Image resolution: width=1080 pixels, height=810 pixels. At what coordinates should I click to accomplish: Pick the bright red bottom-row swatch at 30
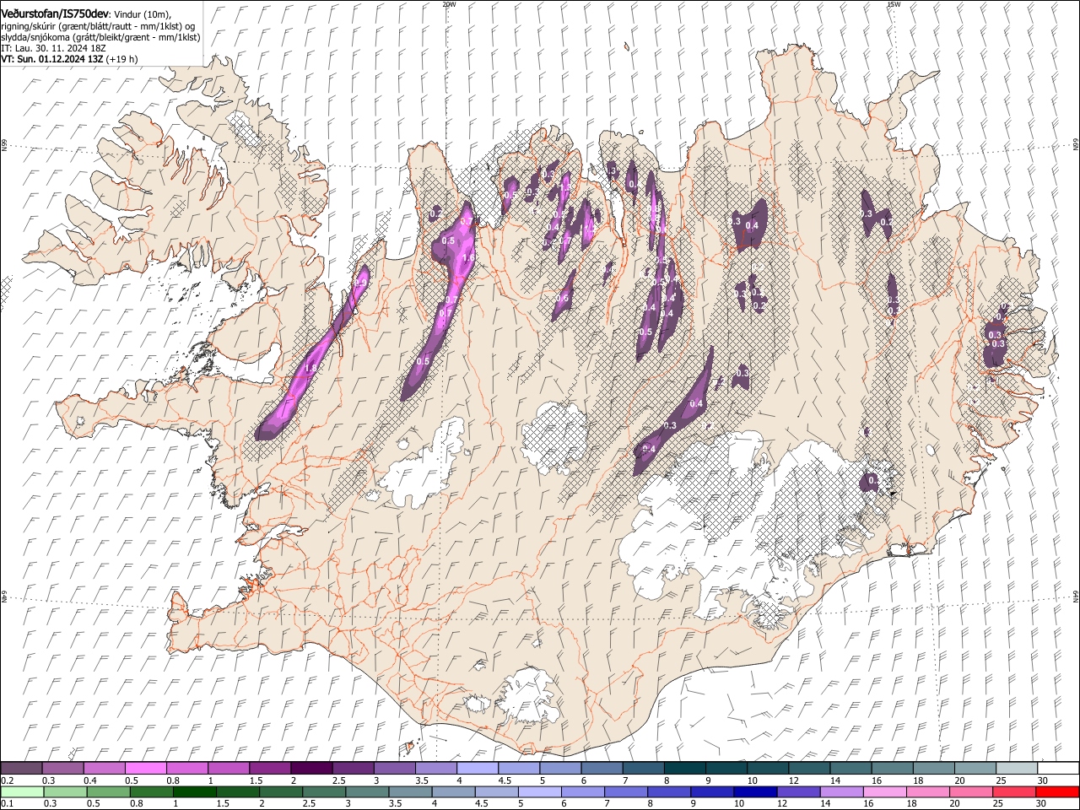(x=1056, y=791)
